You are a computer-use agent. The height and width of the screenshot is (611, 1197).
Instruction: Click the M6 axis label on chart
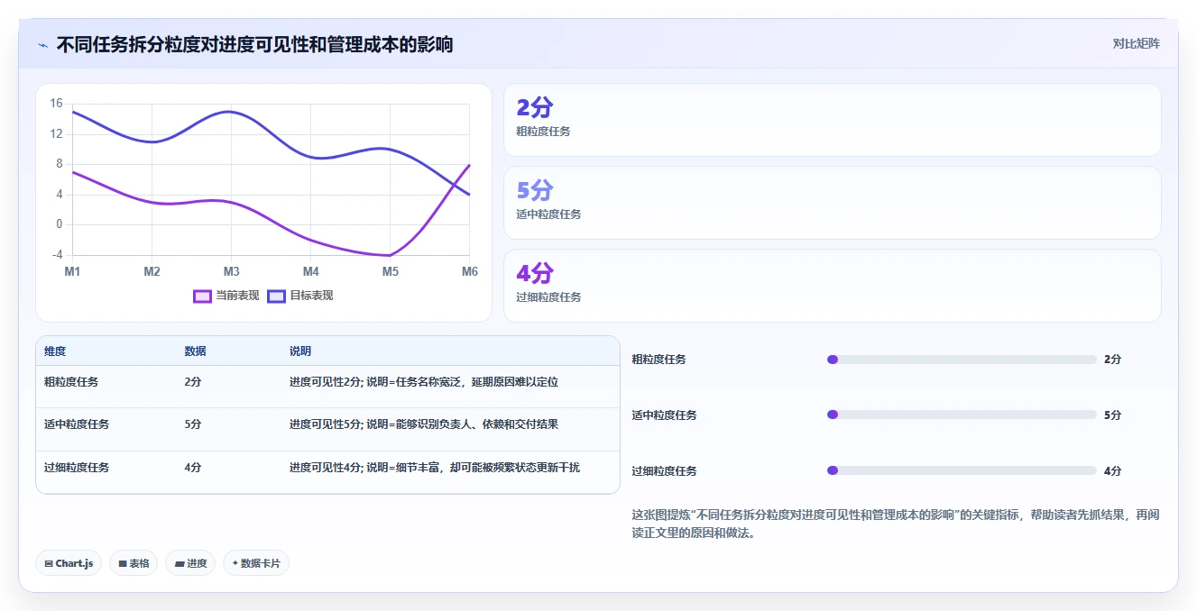point(470,271)
